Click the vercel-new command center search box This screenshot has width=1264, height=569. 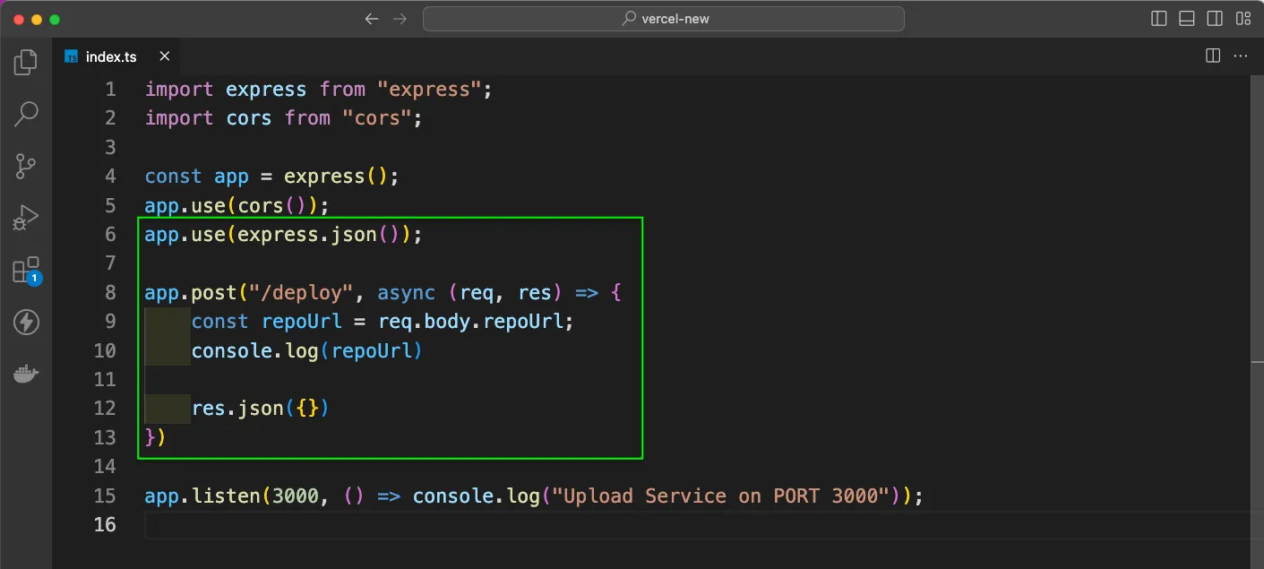[x=663, y=19]
